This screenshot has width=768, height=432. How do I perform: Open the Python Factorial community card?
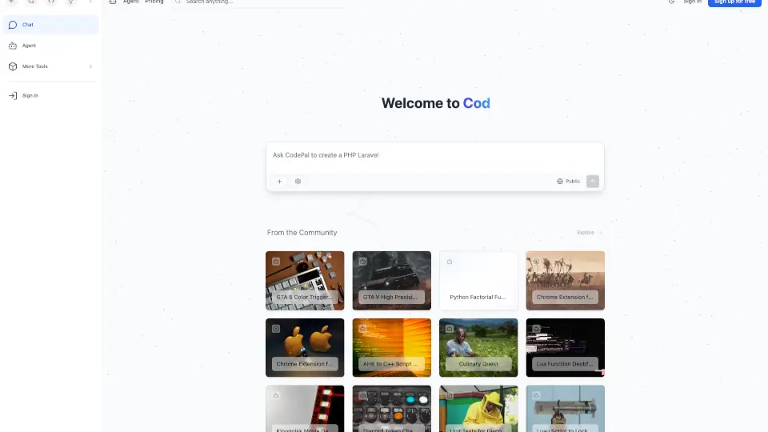tap(478, 281)
